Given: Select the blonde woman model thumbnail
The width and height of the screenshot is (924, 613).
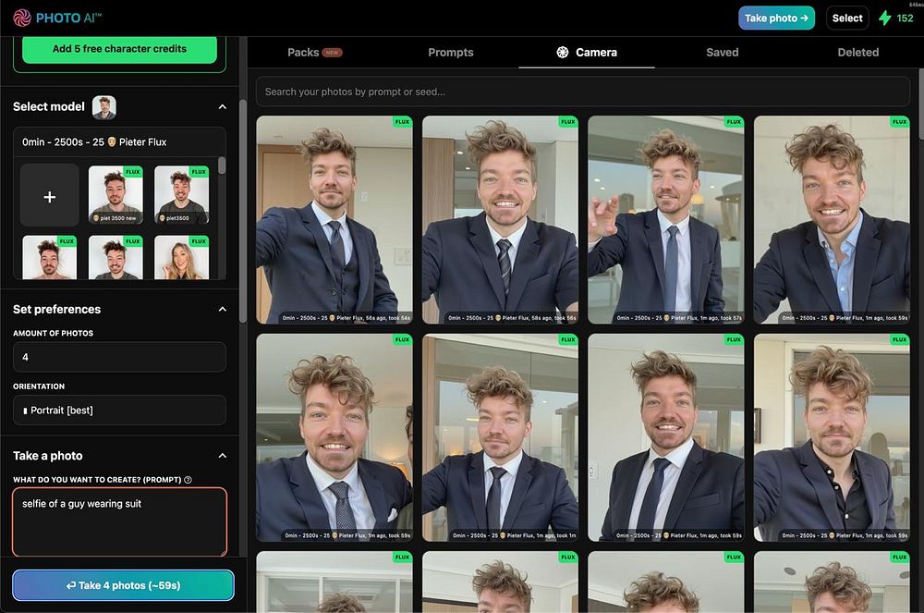Looking at the screenshot, I should (181, 258).
